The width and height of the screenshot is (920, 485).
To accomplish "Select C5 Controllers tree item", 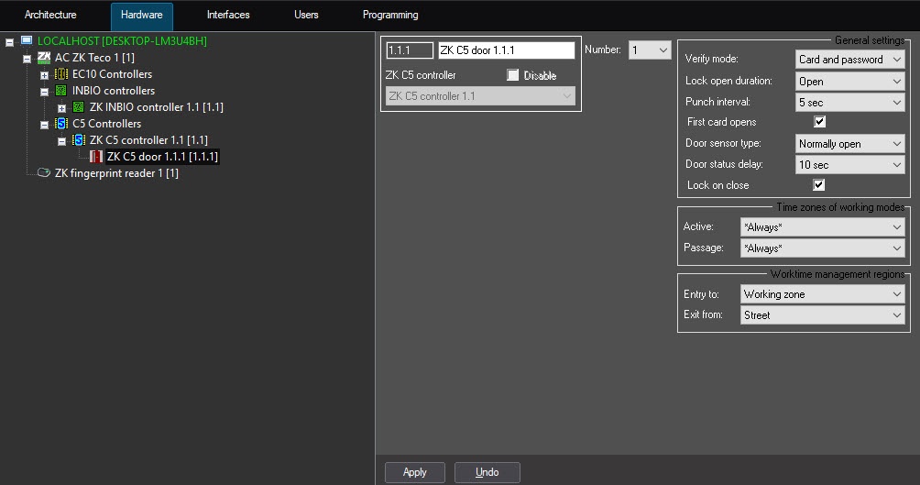I will [x=107, y=123].
